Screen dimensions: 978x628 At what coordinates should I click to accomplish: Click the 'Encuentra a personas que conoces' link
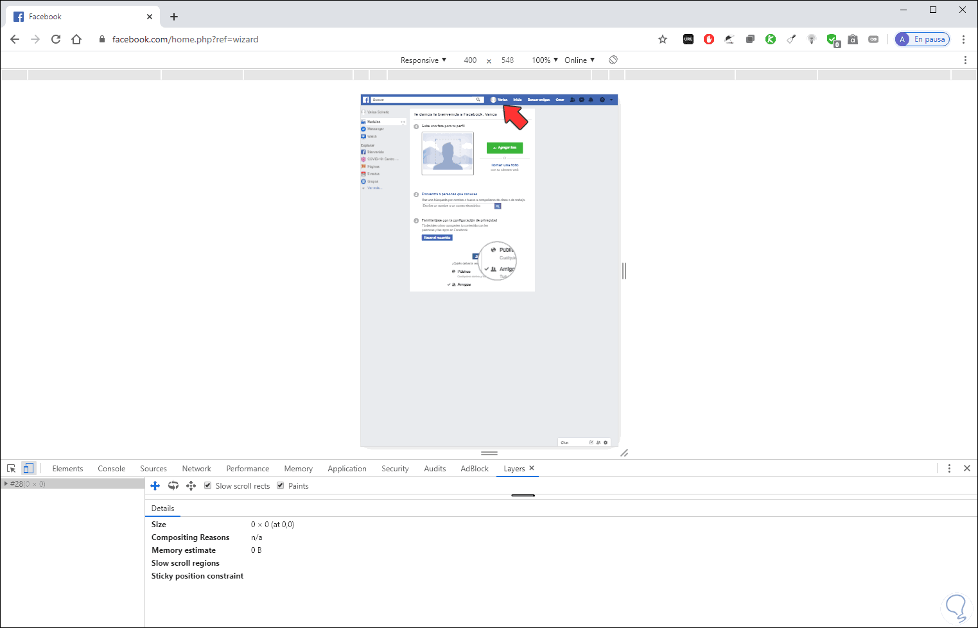[x=450, y=194]
